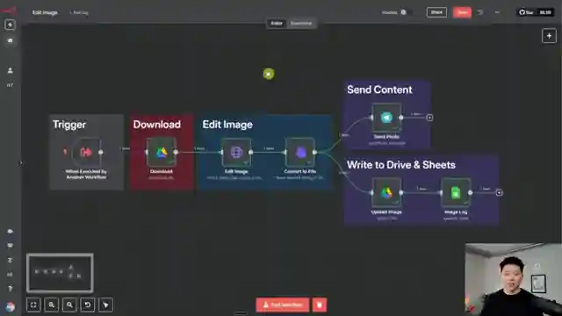Open the variables sidebar icon

point(10,260)
